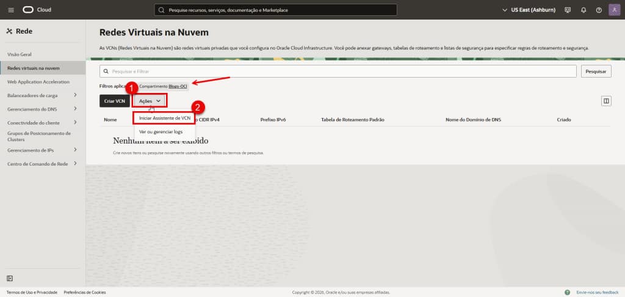Click the Oracle Cloud logo
The width and height of the screenshot is (625, 297).
[37, 10]
